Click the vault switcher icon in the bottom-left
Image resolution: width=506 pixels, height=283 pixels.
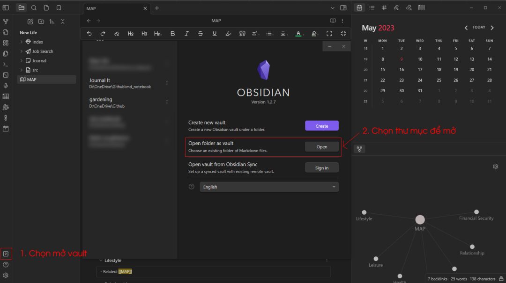(6, 254)
